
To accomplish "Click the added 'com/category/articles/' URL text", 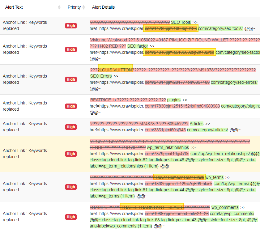I will (x=207, y=130).
